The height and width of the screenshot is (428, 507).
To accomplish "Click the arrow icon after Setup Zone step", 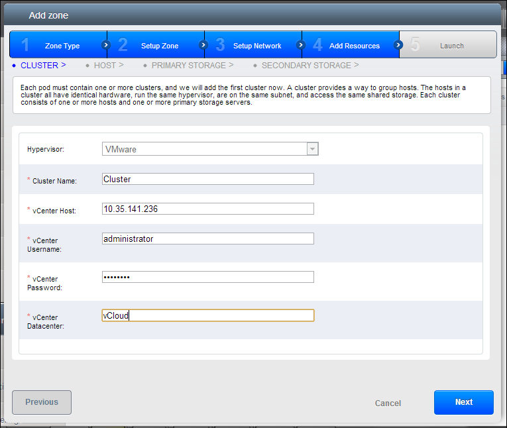I will pos(203,45).
